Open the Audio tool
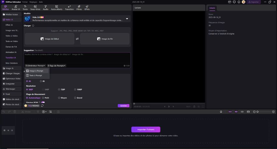 click(x=45, y=8)
